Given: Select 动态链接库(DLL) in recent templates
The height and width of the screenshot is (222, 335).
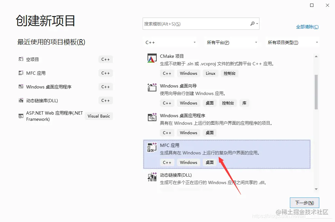Looking at the screenshot, I should [42, 101].
